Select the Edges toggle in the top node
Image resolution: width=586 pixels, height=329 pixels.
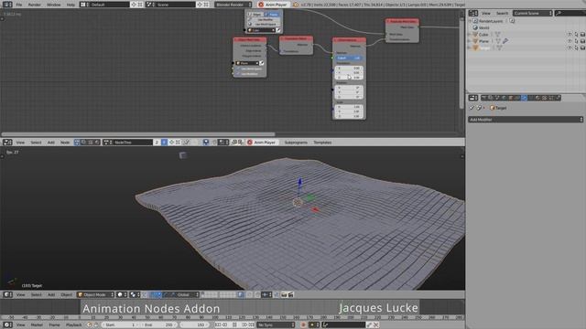(x=255, y=15)
